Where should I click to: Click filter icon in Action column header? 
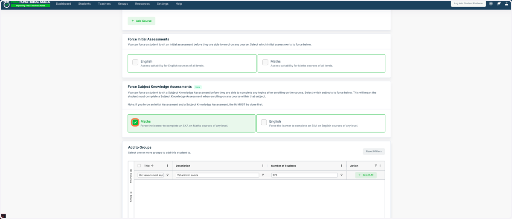(376, 166)
